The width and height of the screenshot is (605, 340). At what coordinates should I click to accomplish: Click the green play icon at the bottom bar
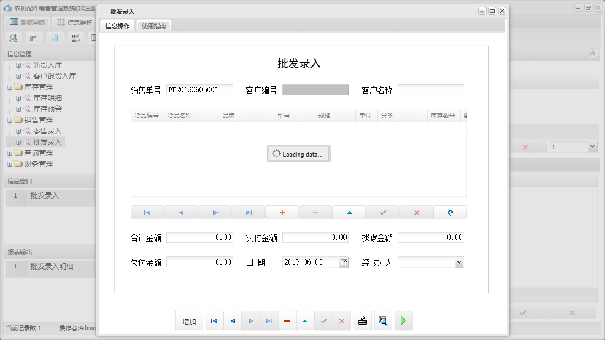pos(403,320)
